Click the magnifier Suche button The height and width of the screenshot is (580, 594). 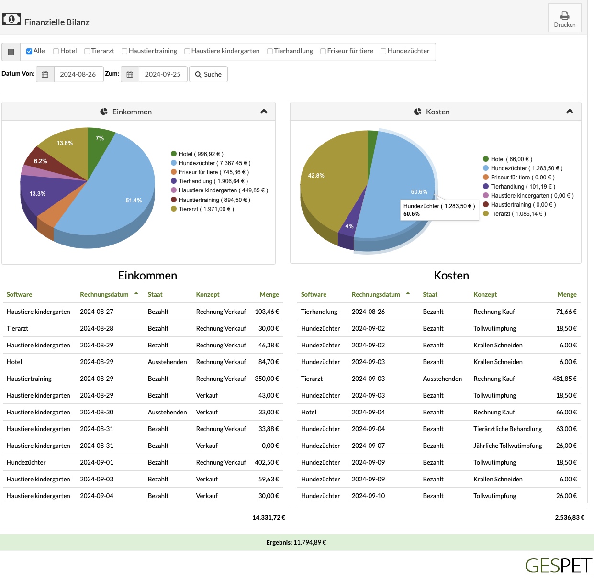pyautogui.click(x=208, y=74)
